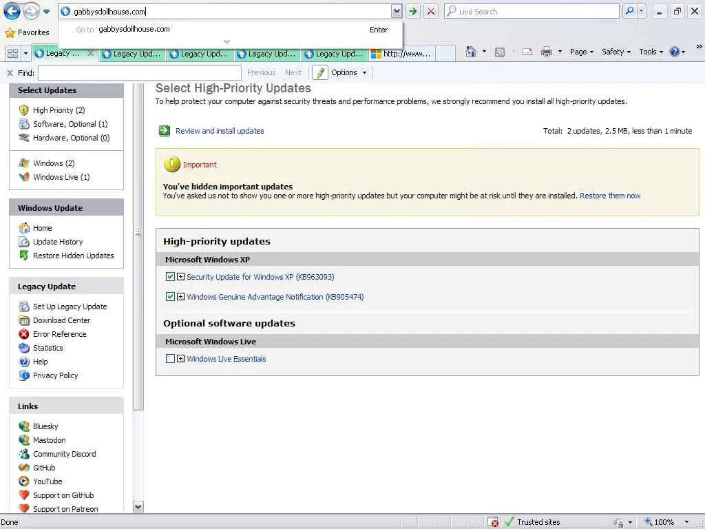Select the Go to gabbysdollhouse.com suggestion
Screen dimensions: 705x529
(x=231, y=29)
